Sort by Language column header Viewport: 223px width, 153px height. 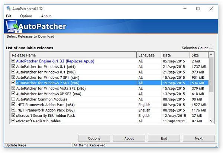tap(149, 55)
